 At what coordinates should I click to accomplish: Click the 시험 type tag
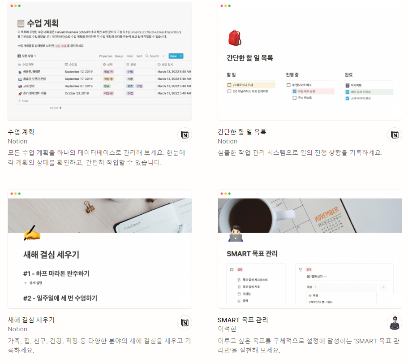tap(130, 79)
